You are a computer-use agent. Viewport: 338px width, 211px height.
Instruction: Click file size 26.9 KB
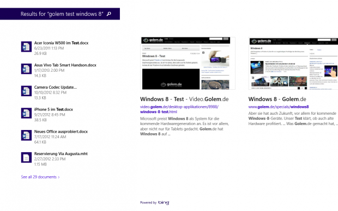point(40,53)
